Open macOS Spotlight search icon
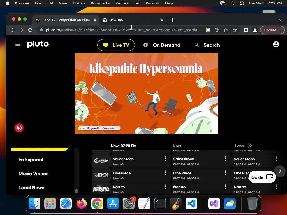This screenshot has height=215, width=287. tap(232, 3)
